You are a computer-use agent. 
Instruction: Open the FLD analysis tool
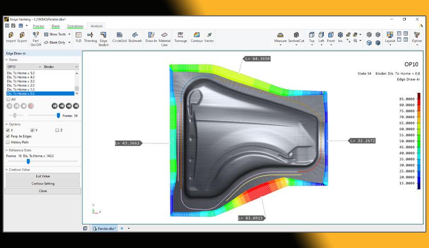[x=78, y=37]
